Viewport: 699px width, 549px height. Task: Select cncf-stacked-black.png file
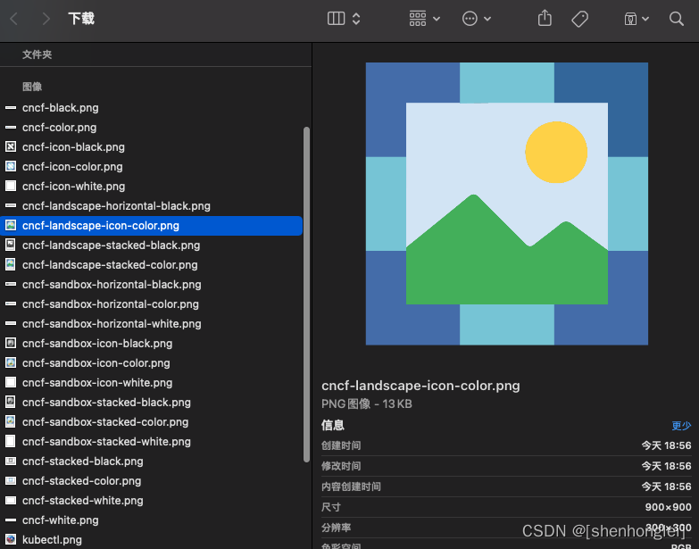(83, 461)
